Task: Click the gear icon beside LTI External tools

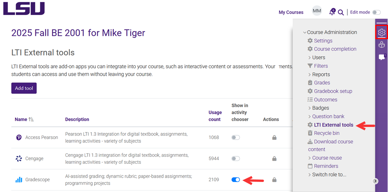Action: point(310,125)
